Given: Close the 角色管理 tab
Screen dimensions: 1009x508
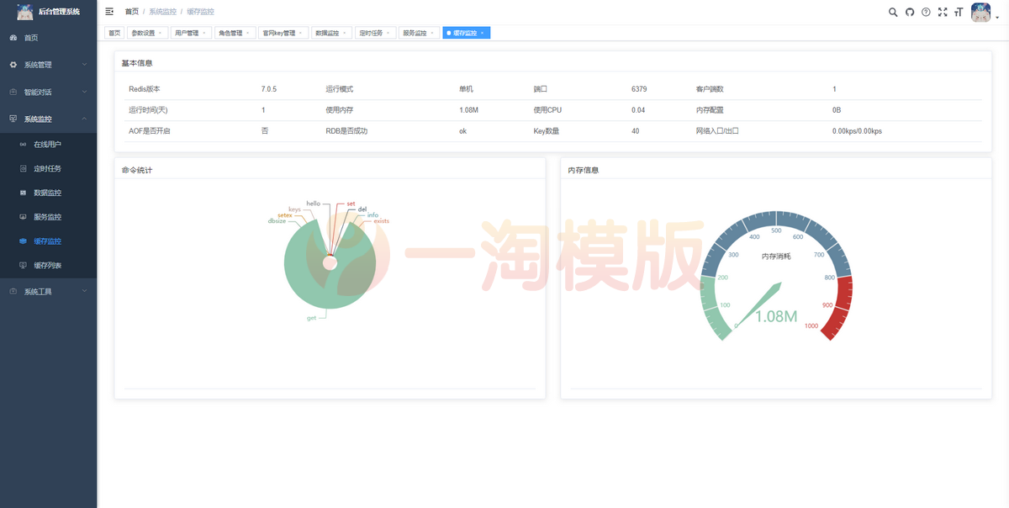Looking at the screenshot, I should click(x=247, y=33).
